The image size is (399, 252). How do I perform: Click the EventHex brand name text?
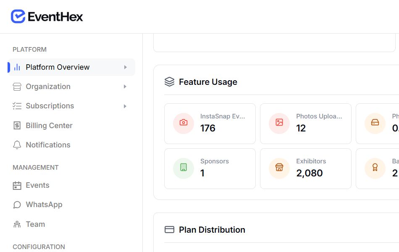click(x=55, y=17)
